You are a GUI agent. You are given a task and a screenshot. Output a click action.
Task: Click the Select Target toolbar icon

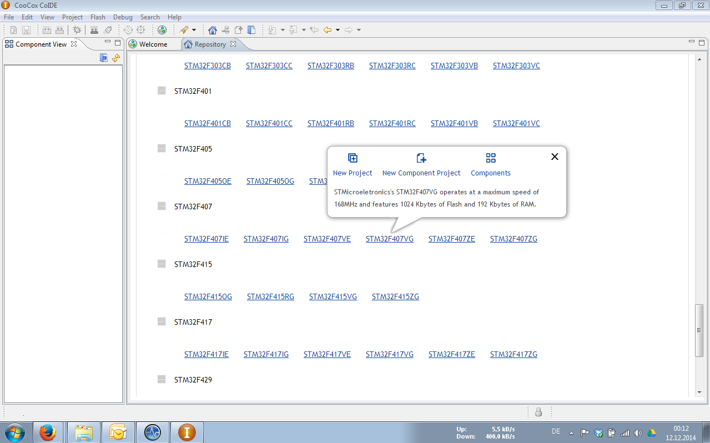pyautogui.click(x=128, y=30)
